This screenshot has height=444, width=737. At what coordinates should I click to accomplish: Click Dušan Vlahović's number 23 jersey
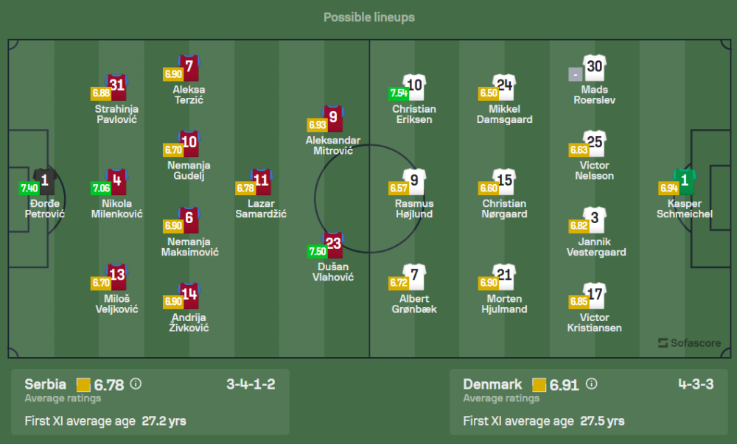pyautogui.click(x=334, y=244)
